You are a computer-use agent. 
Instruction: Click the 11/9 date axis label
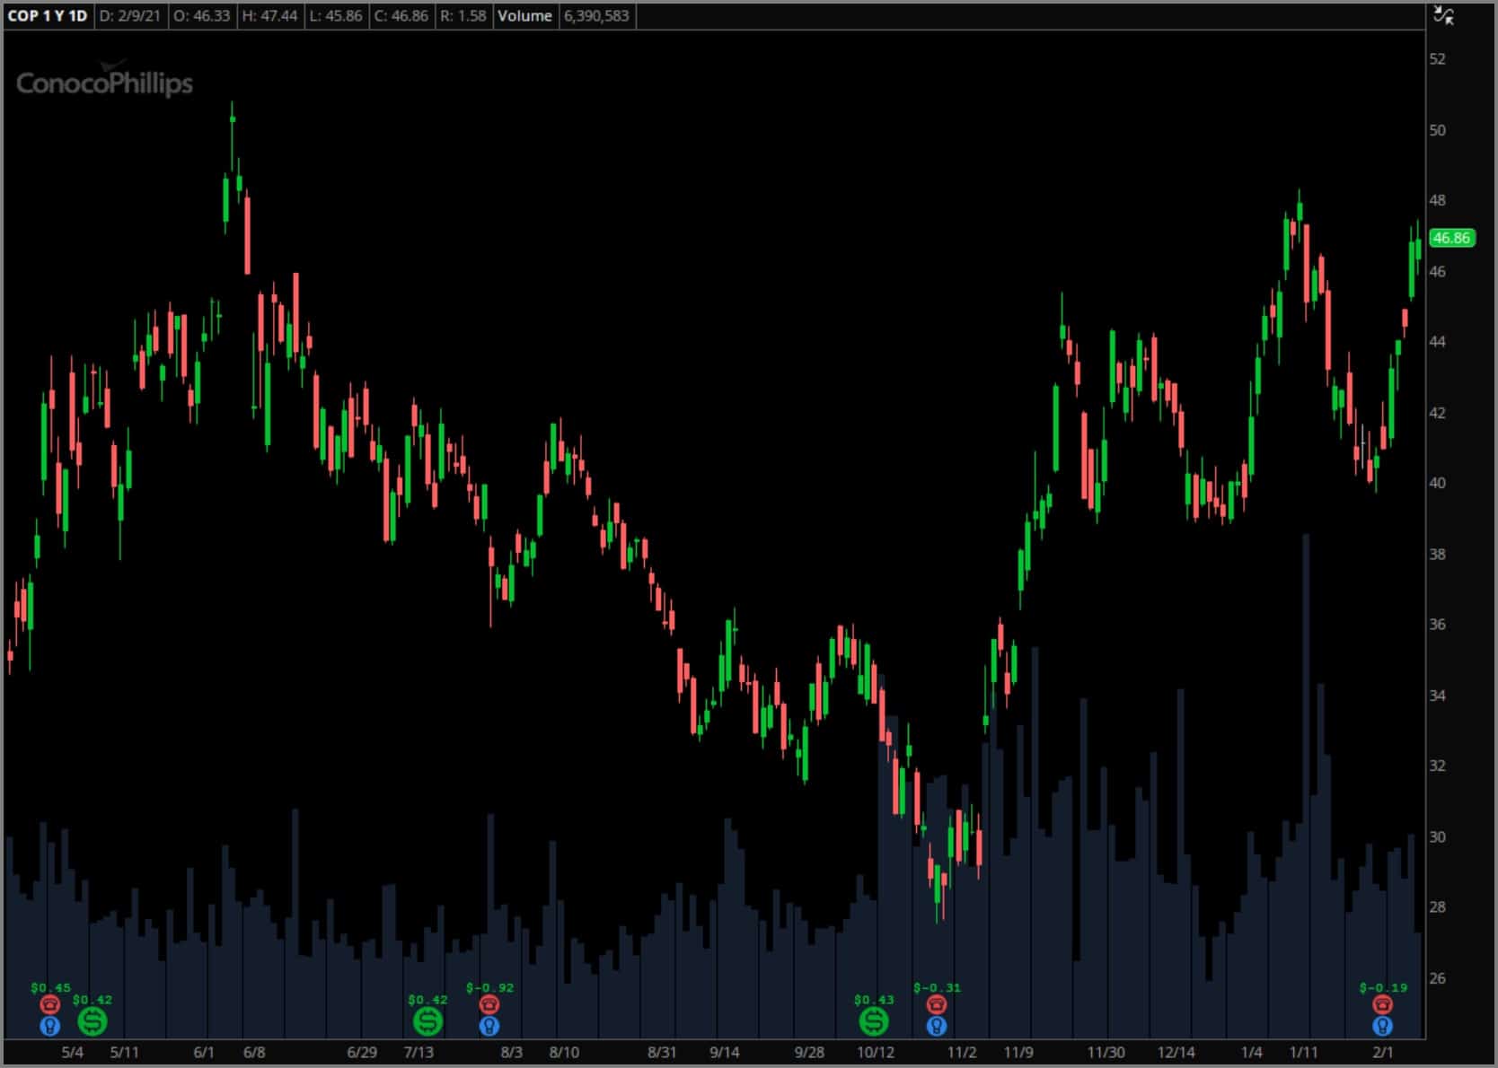click(x=1018, y=1052)
